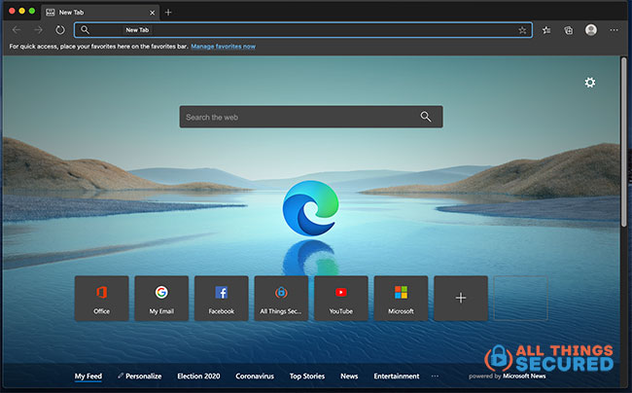
Task: Open a new tab with plus button
Action: pos(168,13)
